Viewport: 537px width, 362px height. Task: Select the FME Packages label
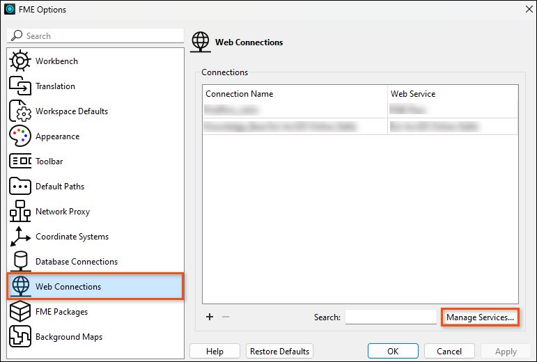point(61,312)
